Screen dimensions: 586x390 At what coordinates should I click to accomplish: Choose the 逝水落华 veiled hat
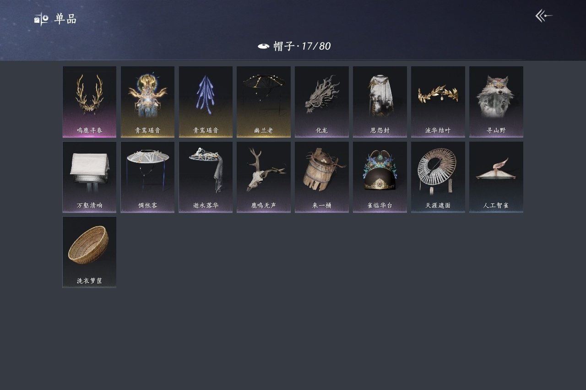click(206, 177)
